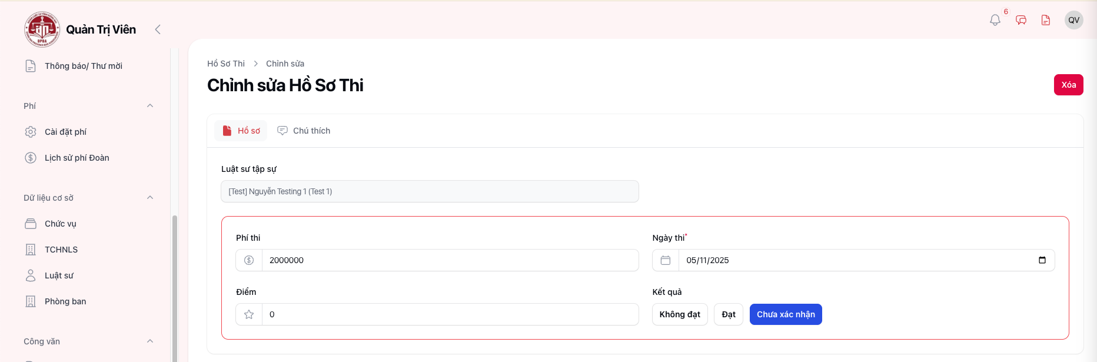The height and width of the screenshot is (362, 1097).
Task: Click the Phí thi input field
Action: click(x=450, y=260)
